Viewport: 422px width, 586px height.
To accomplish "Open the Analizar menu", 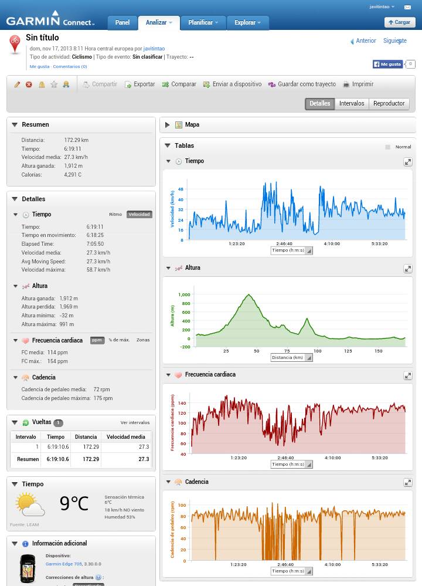I will 159,23.
